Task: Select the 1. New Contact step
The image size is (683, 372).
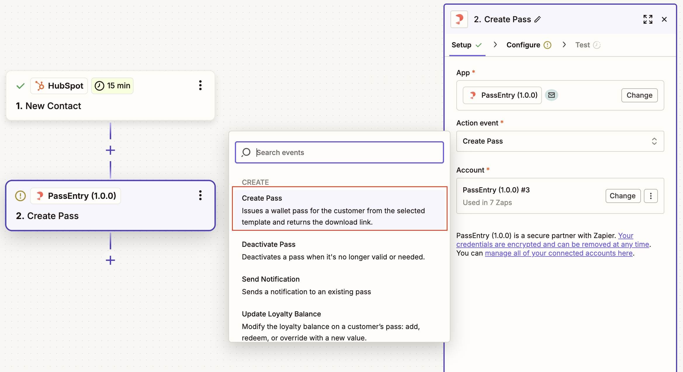Action: 110,96
